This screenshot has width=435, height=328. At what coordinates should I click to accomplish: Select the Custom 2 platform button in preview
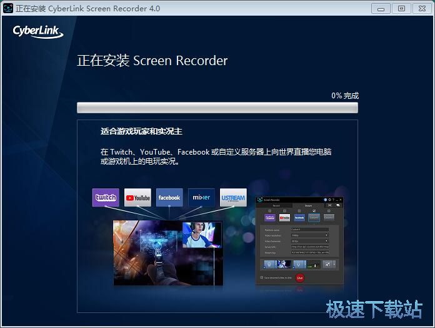329,217
